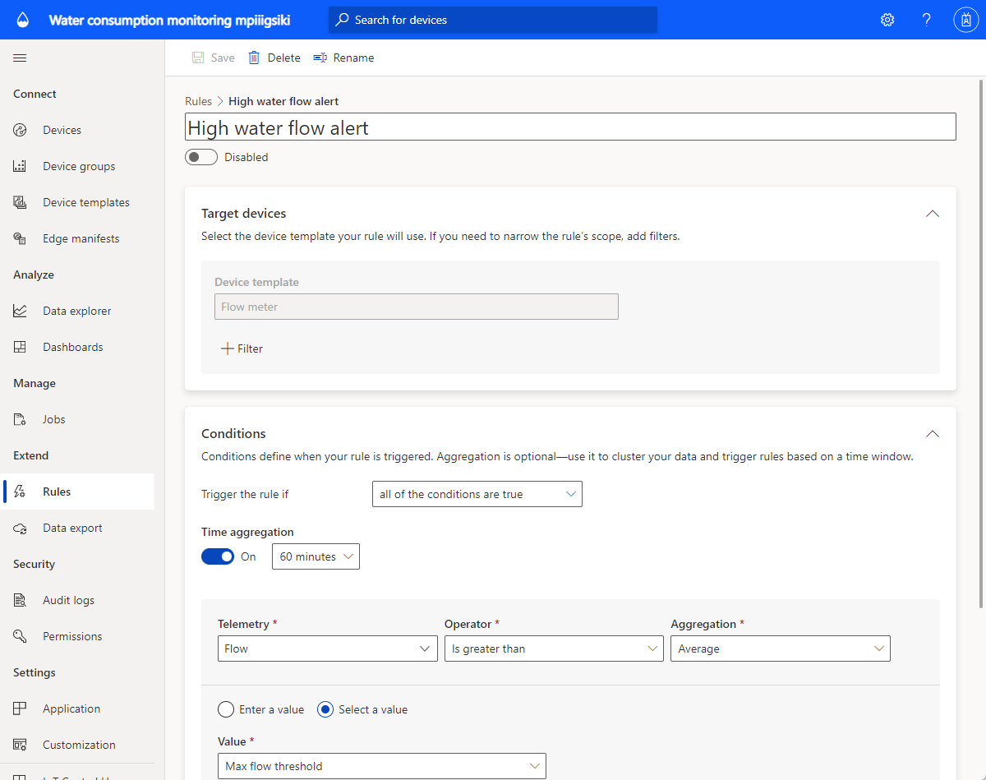Open the Max flow threshold value dropdown
The width and height of the screenshot is (986, 780).
click(382, 766)
